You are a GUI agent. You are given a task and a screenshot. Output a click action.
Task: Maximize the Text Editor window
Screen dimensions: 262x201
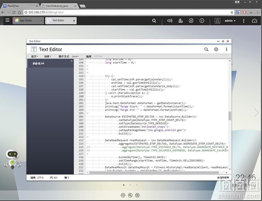(x=223, y=41)
